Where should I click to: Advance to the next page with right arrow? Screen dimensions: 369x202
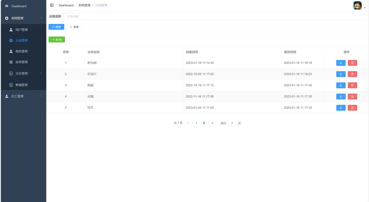pos(212,123)
